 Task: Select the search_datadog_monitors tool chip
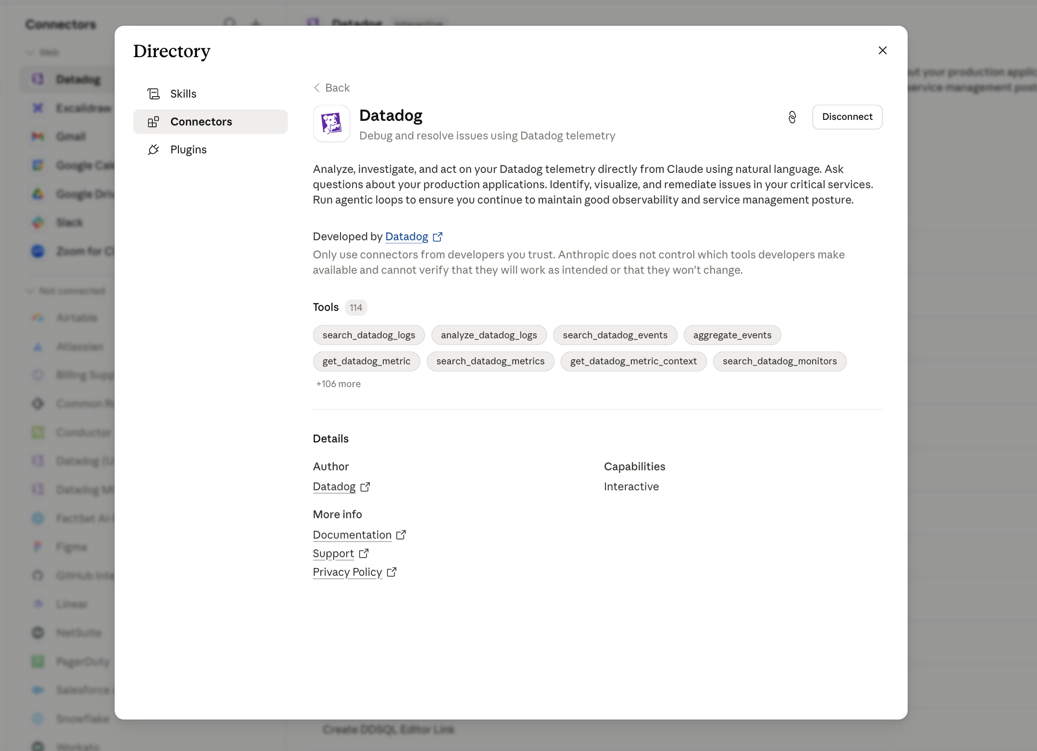780,361
